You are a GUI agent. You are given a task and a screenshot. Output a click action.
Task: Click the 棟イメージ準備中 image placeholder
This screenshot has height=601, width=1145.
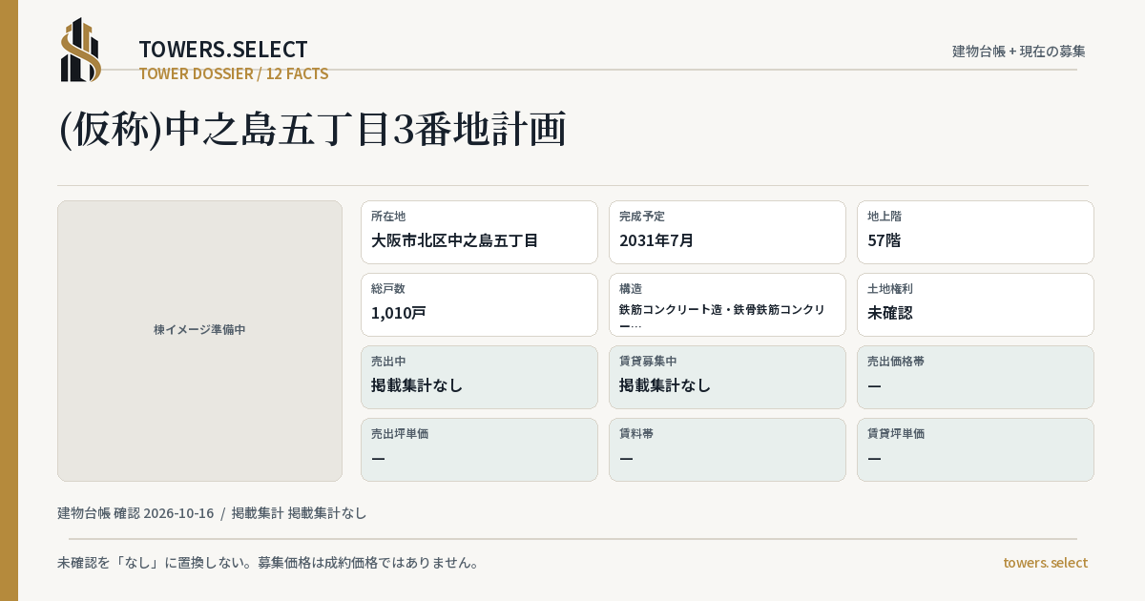199,341
